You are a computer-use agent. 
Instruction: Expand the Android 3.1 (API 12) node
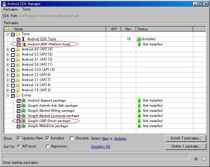[x=7, y=59]
